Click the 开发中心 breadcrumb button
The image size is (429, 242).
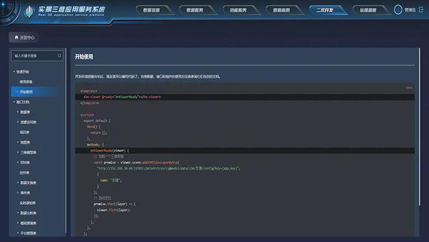24,37
